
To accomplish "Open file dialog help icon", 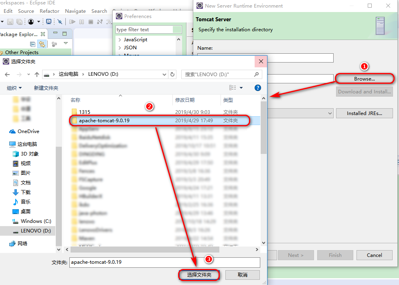I will point(257,88).
